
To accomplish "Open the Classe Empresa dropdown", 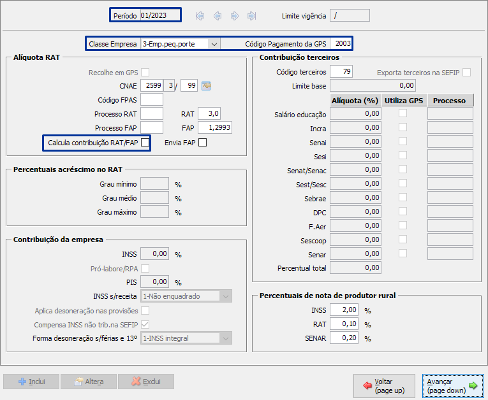I will [x=214, y=44].
